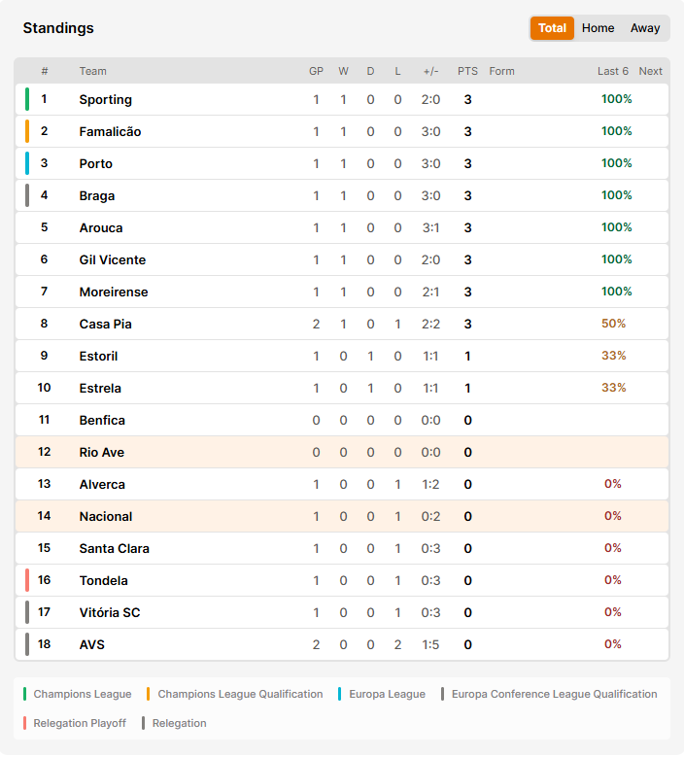Click the red Relegation Playoff legend marker
Image resolution: width=684 pixels, height=757 pixels.
[24, 723]
